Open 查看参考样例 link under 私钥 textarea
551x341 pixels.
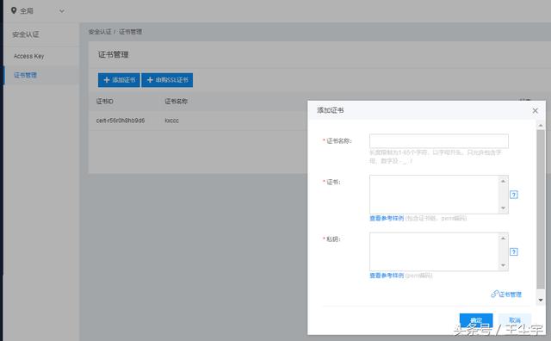click(387, 276)
